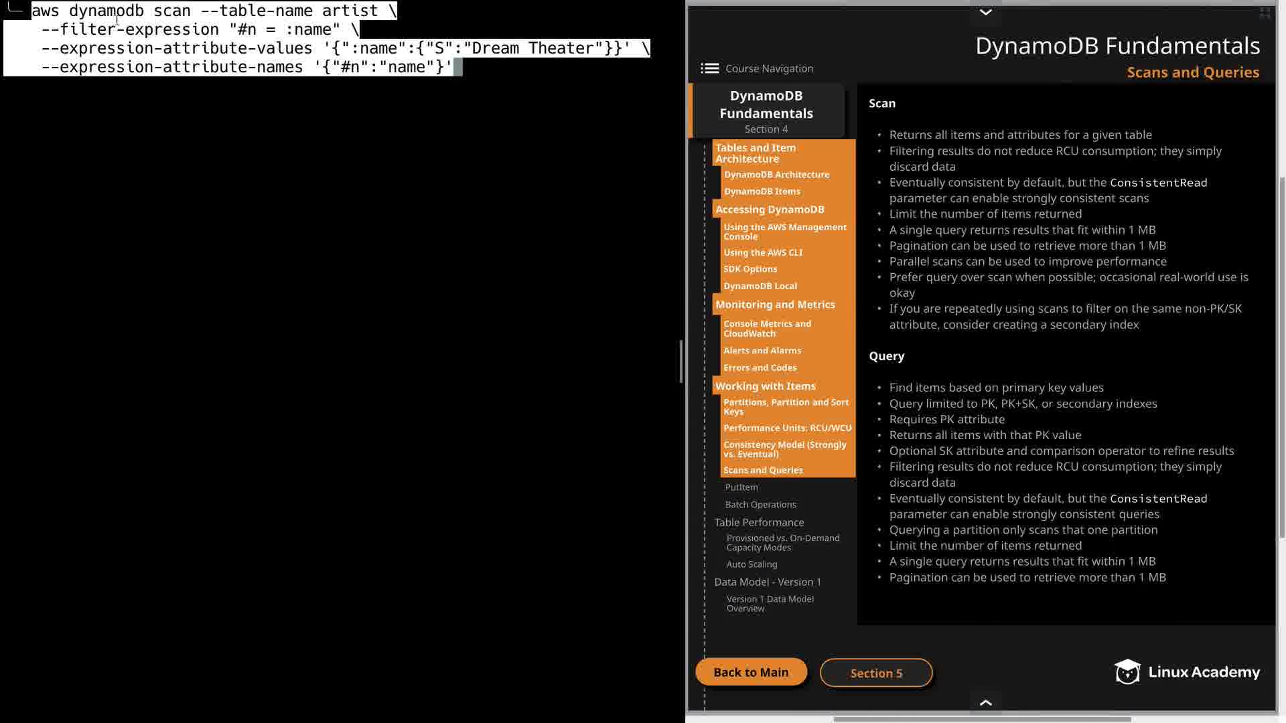Open Table Performance topic
1286x723 pixels.
click(x=759, y=522)
